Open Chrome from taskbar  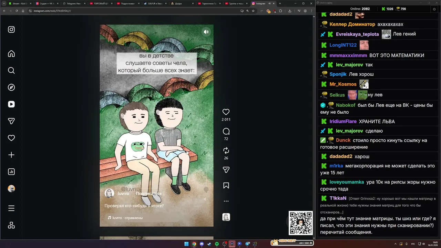click(194, 244)
